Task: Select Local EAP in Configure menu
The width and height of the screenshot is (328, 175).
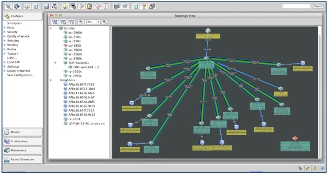Action: 13,62
